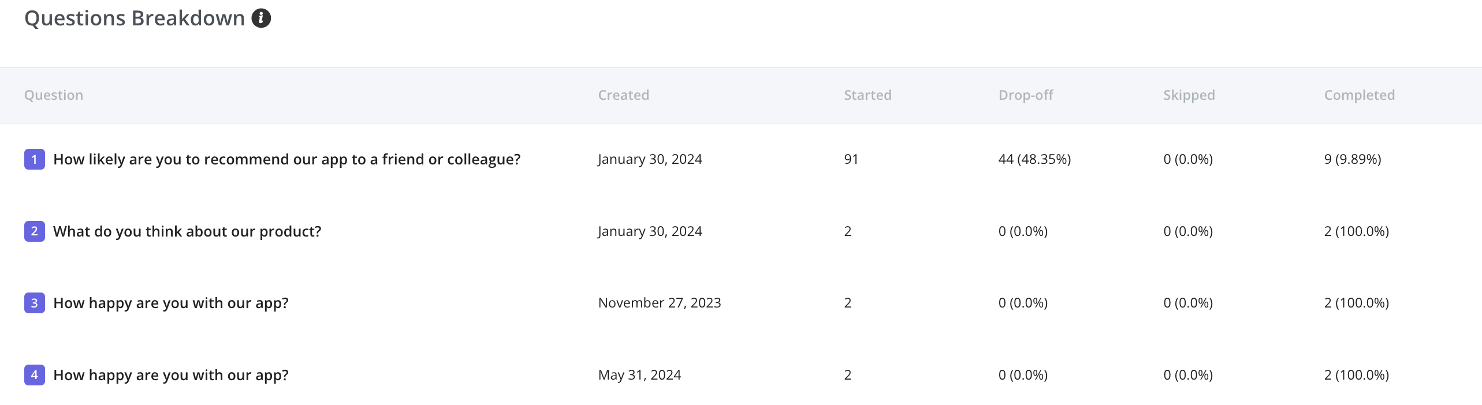Open the How happy question created May 2024
This screenshot has height=405, width=1482.
[x=171, y=375]
